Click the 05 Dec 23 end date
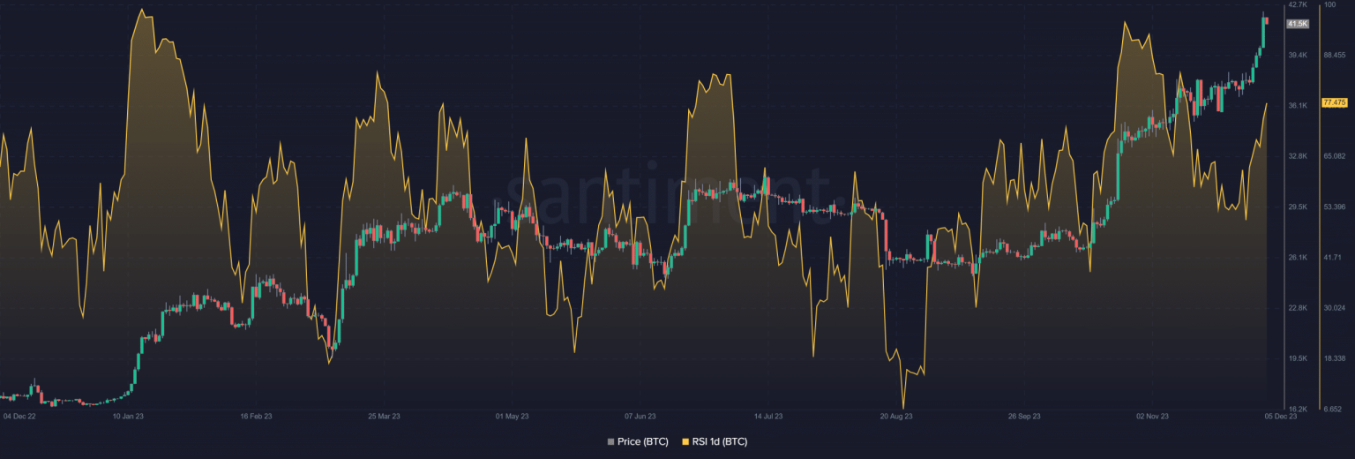The width and height of the screenshot is (1355, 459). pos(1281,415)
